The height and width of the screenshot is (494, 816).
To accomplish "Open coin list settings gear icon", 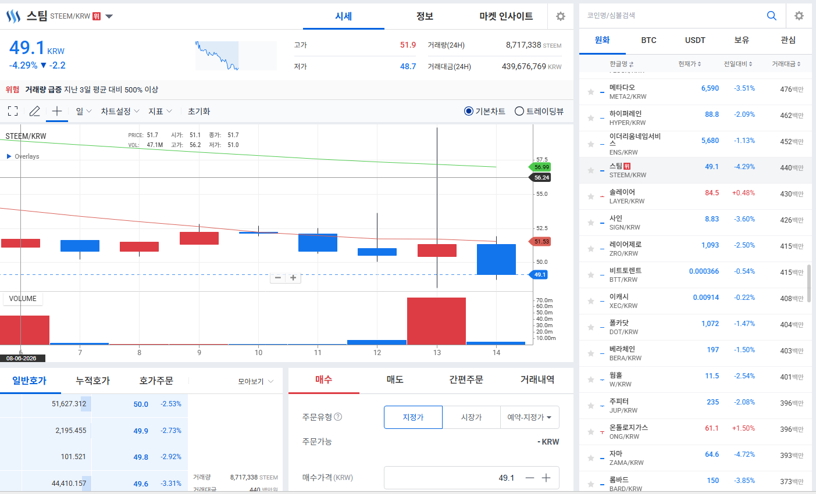I will 799,16.
